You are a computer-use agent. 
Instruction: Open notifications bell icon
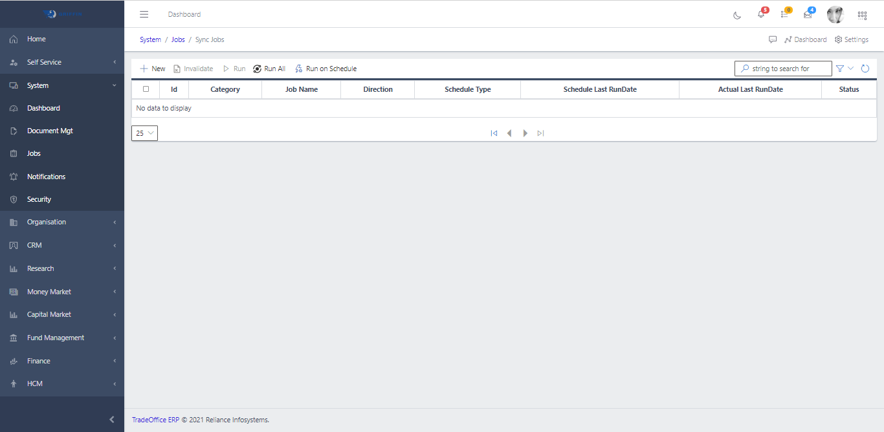click(x=761, y=14)
